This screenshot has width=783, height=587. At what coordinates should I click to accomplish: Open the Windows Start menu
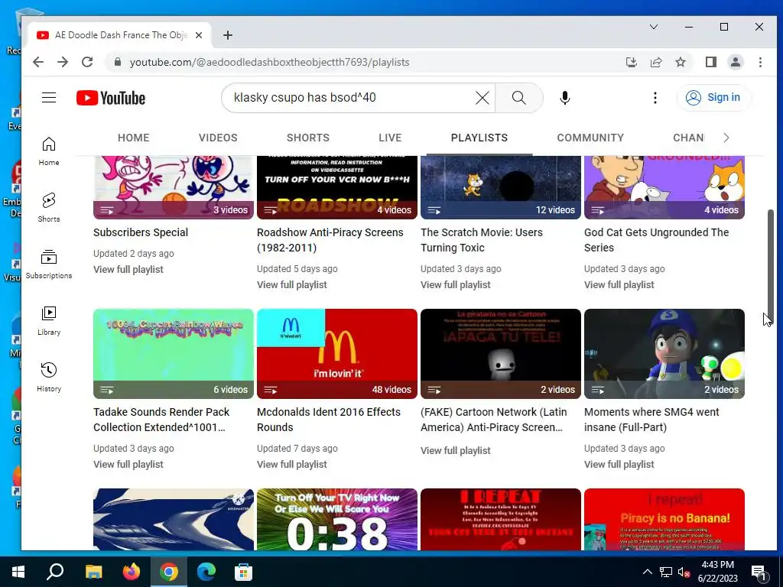pos(18,572)
